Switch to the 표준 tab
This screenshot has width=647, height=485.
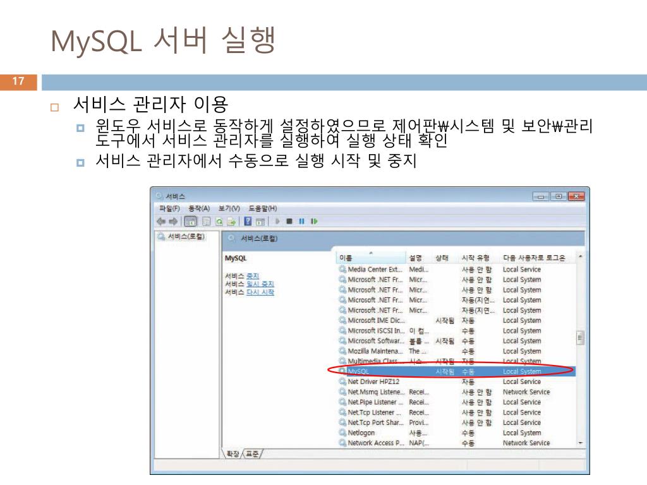click(x=252, y=453)
